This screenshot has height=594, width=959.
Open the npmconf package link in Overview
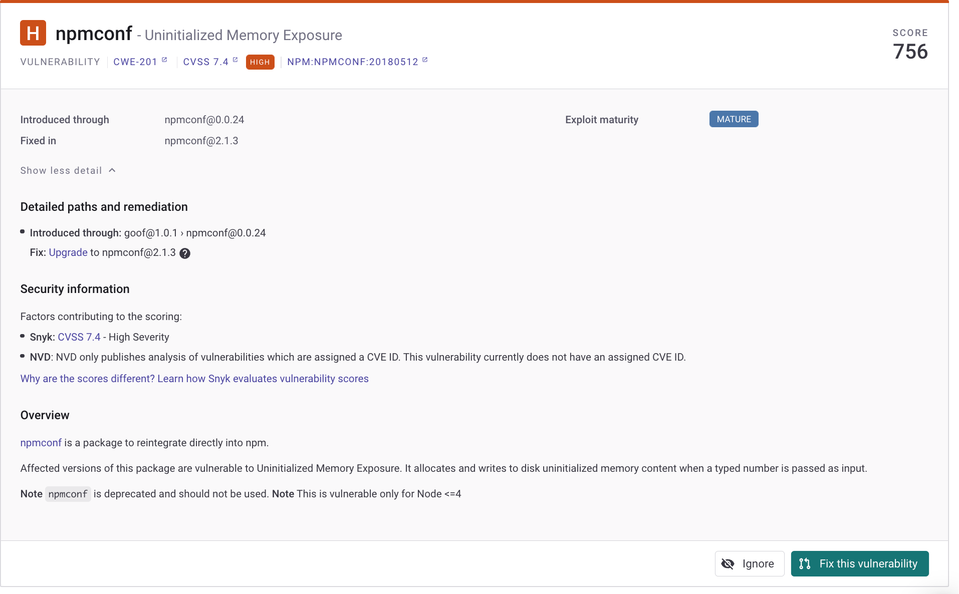41,443
